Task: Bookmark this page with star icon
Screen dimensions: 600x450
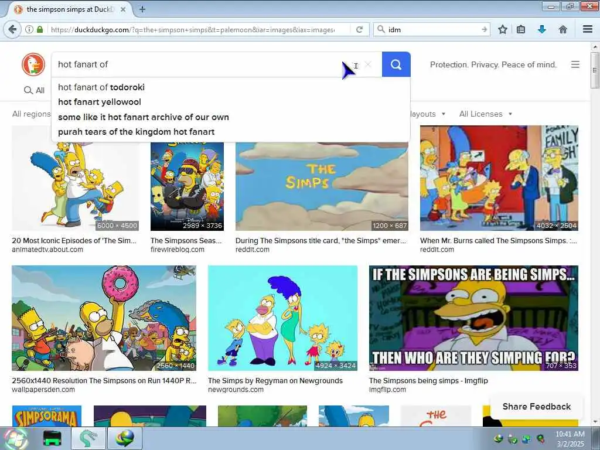Action: [x=503, y=29]
